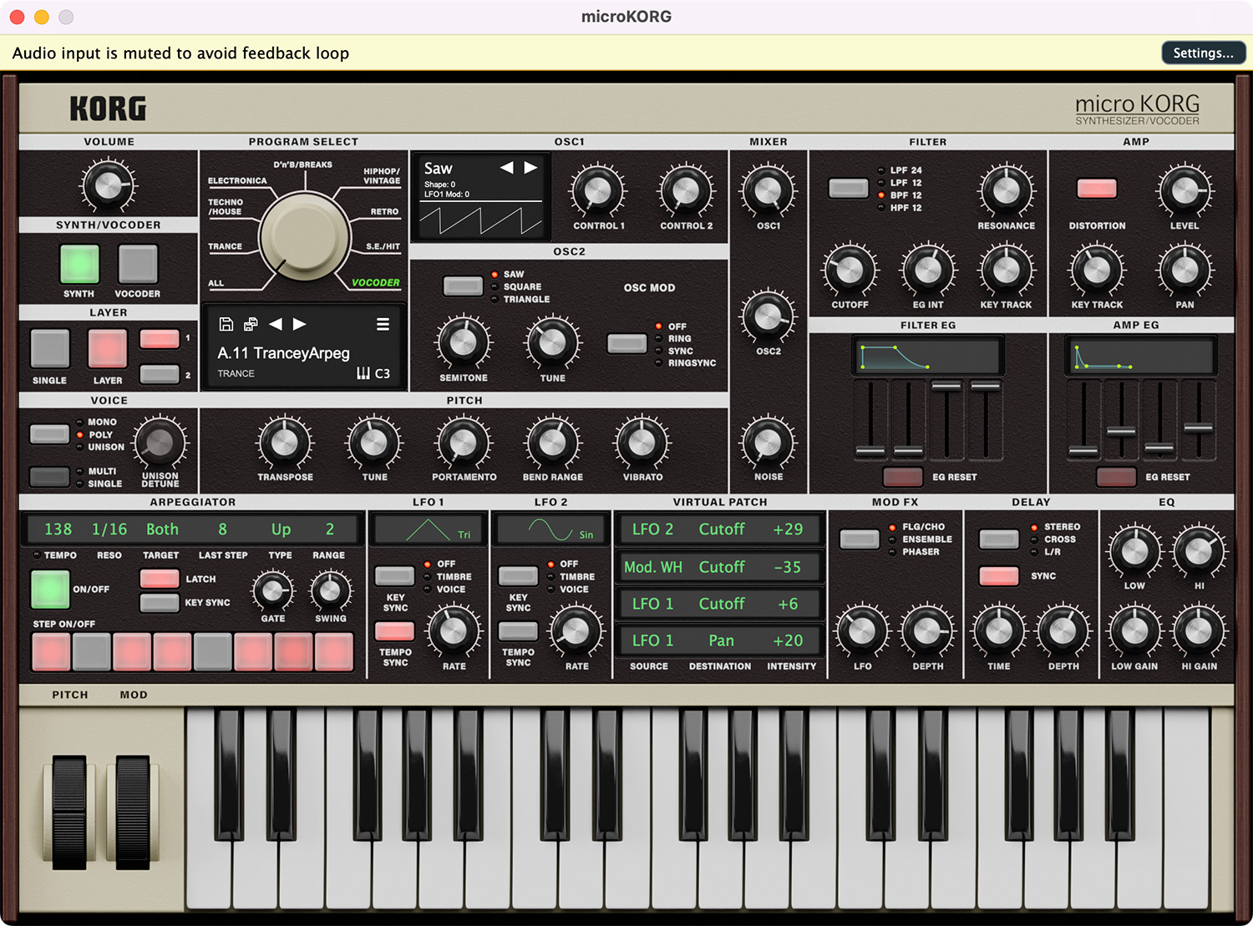Cycle OSC2 waveform selector button
Screen dimensions: 1253x926
(x=463, y=286)
